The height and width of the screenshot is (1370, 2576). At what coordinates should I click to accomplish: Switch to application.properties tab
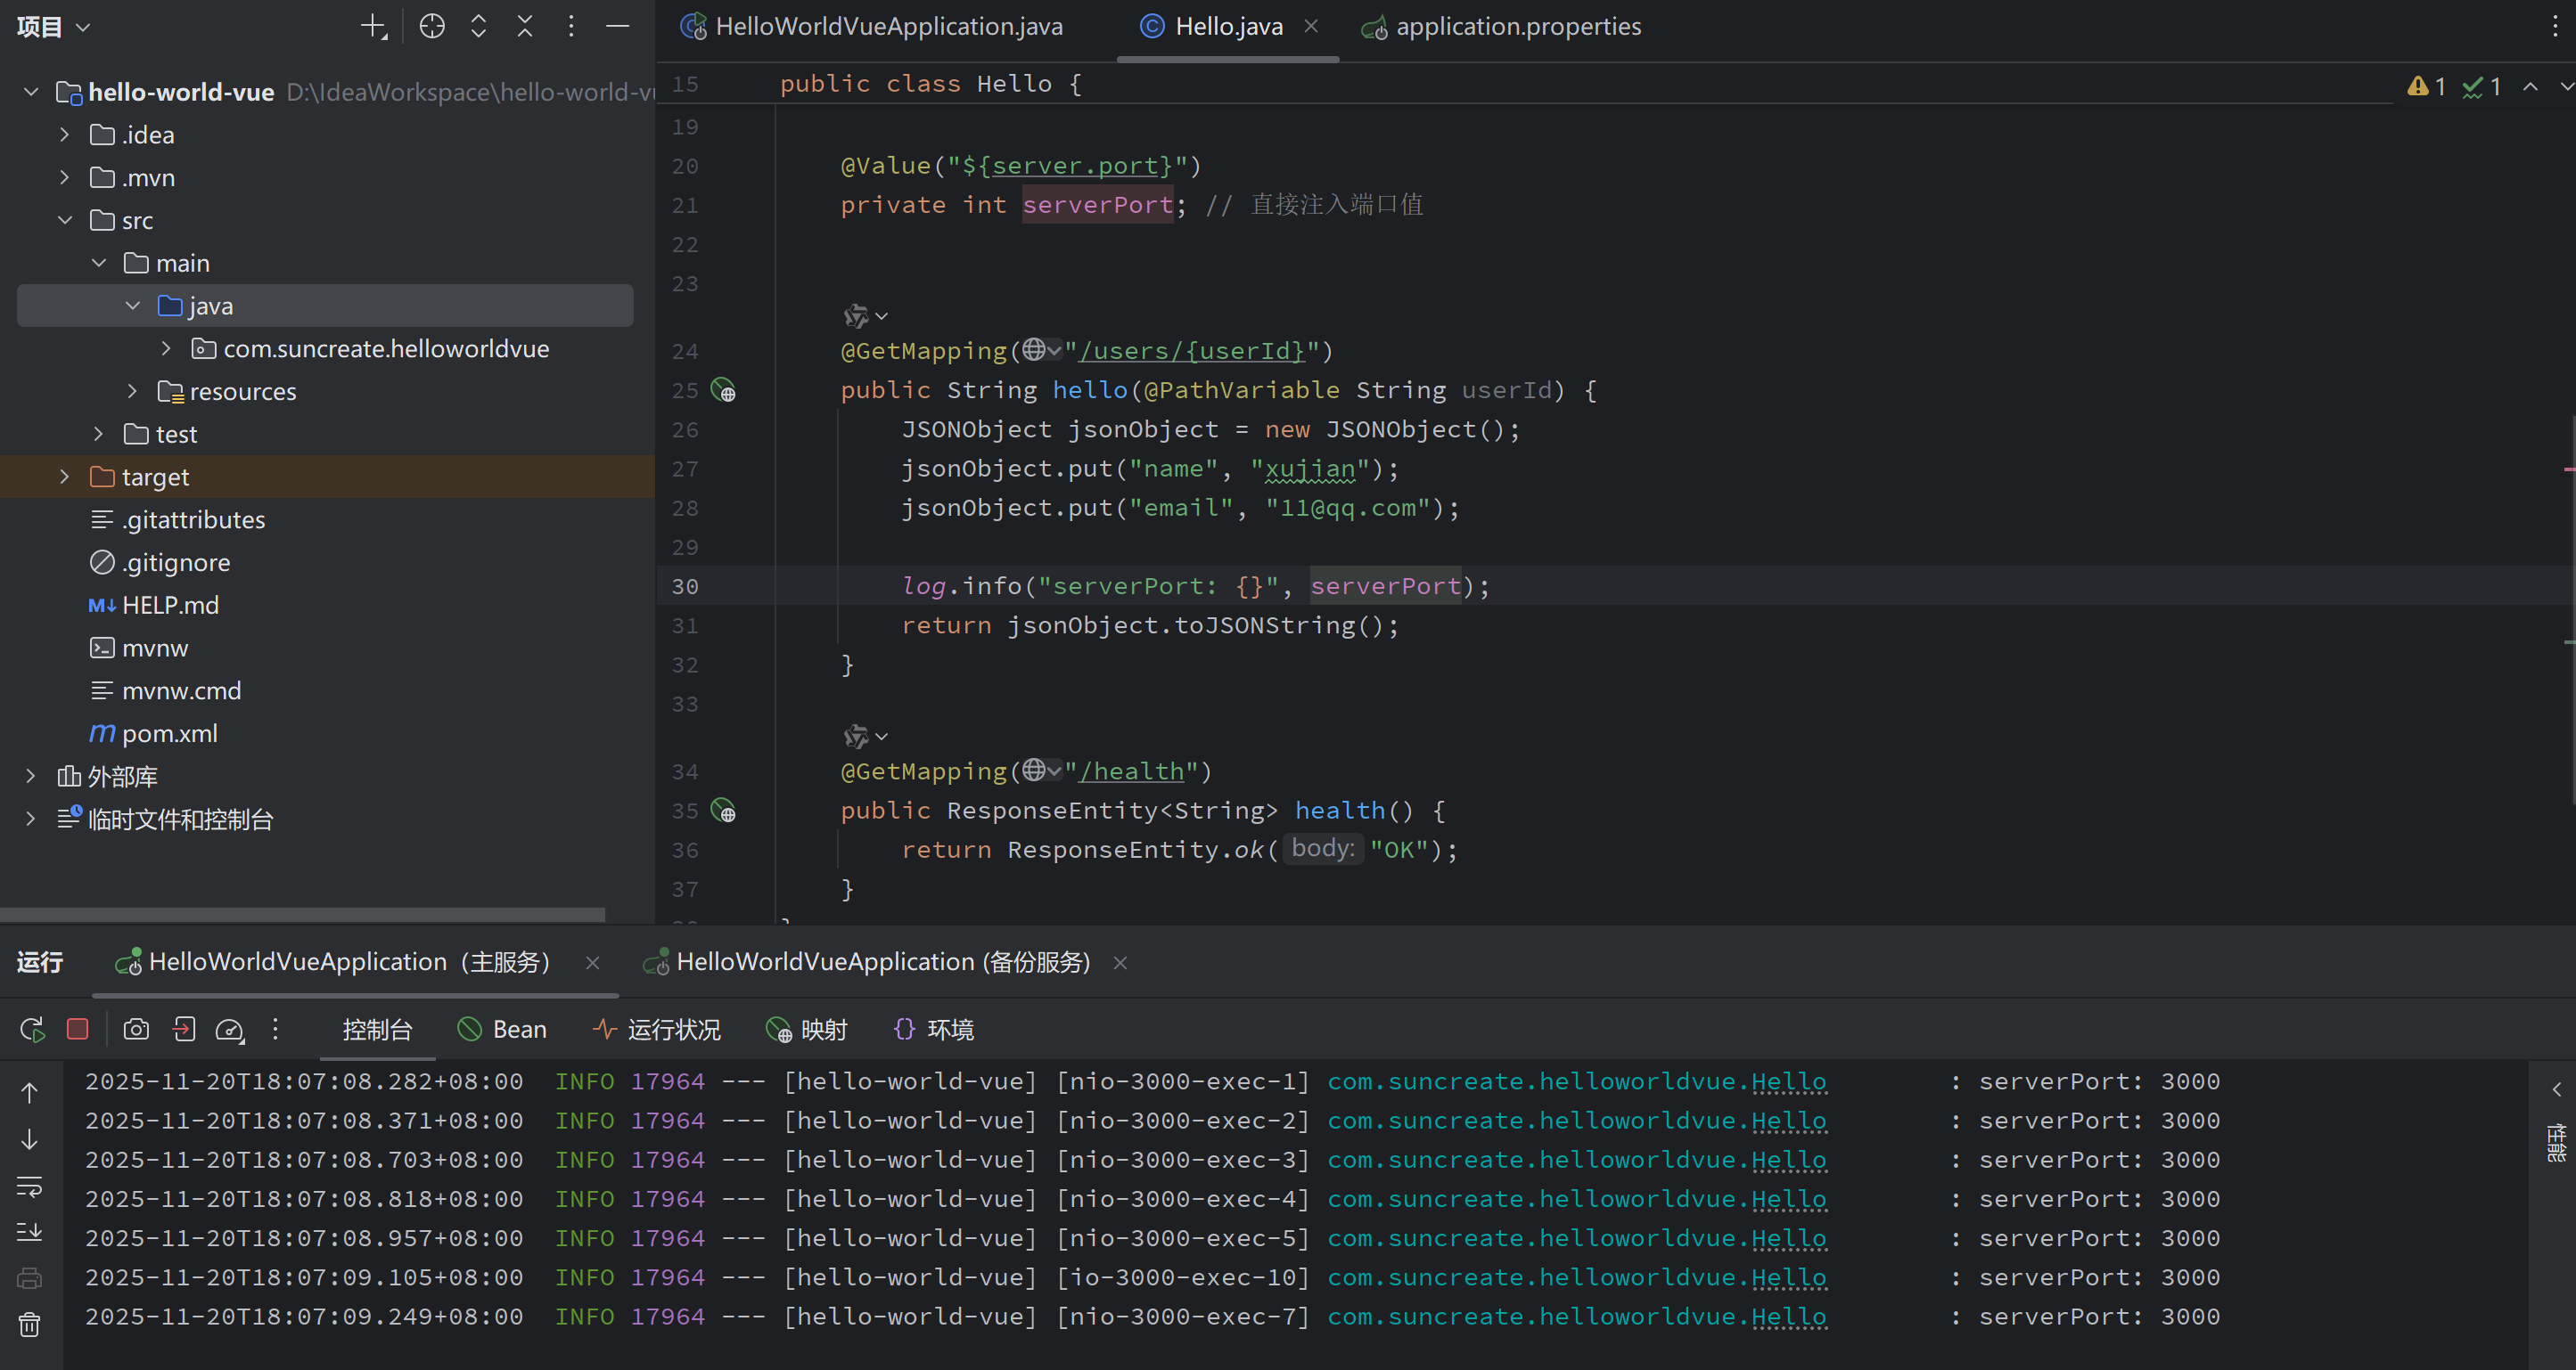1517,27
